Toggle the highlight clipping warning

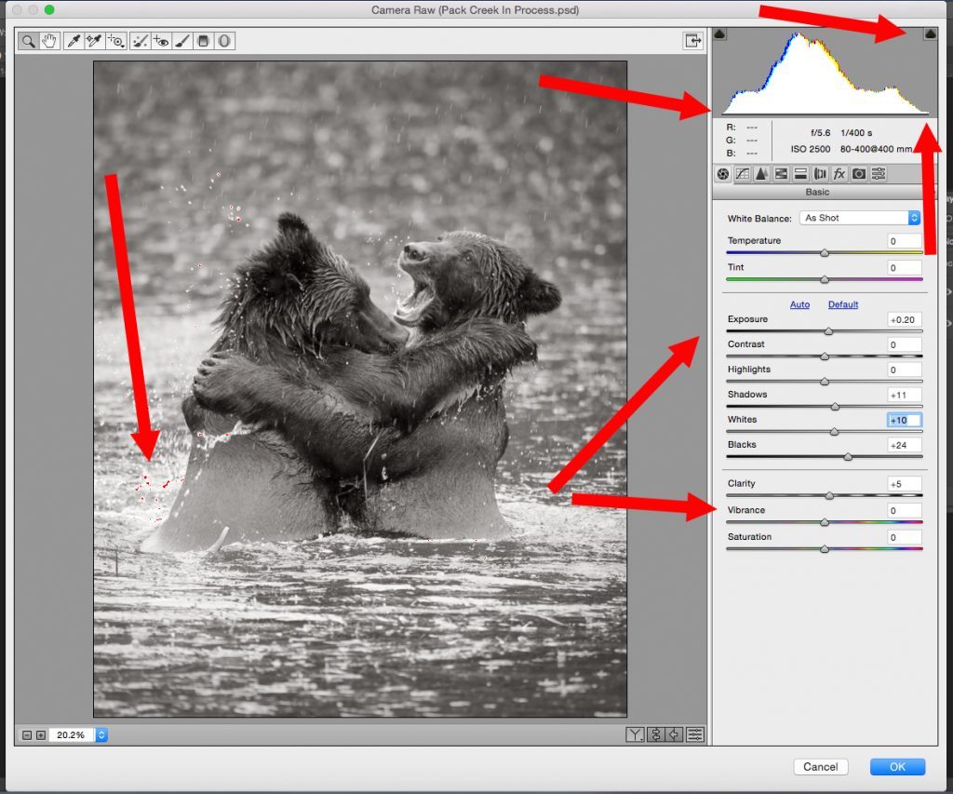929,34
